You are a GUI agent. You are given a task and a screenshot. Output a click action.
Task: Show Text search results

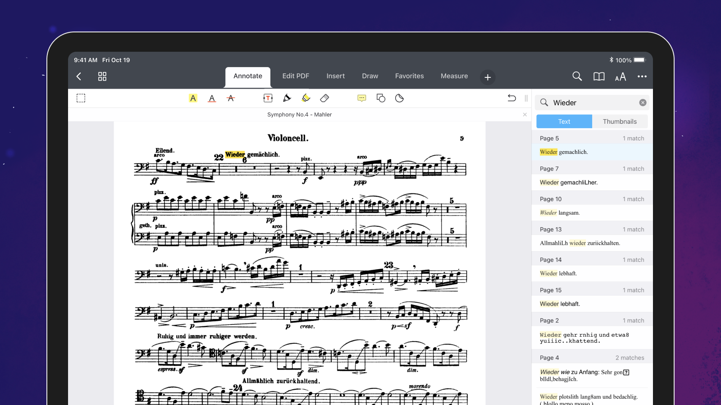click(564, 121)
